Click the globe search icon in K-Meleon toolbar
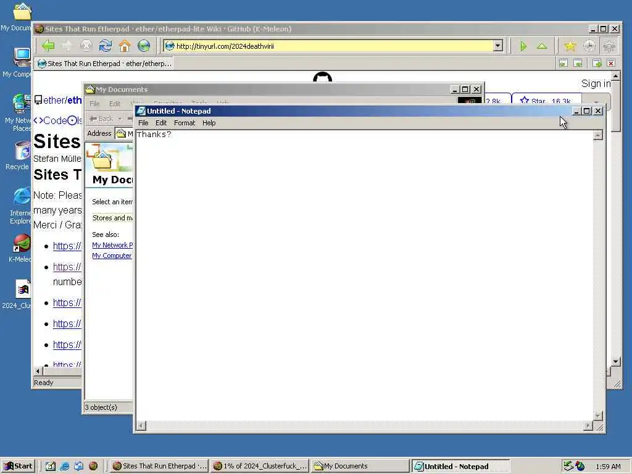Viewport: 632px width, 474px height. pyautogui.click(x=144, y=46)
